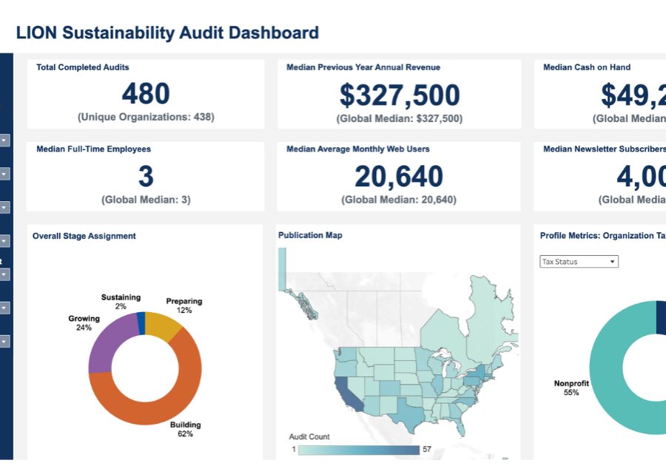Click the 480 completed audits value
The height and width of the screenshot is (466, 666).
146,93
